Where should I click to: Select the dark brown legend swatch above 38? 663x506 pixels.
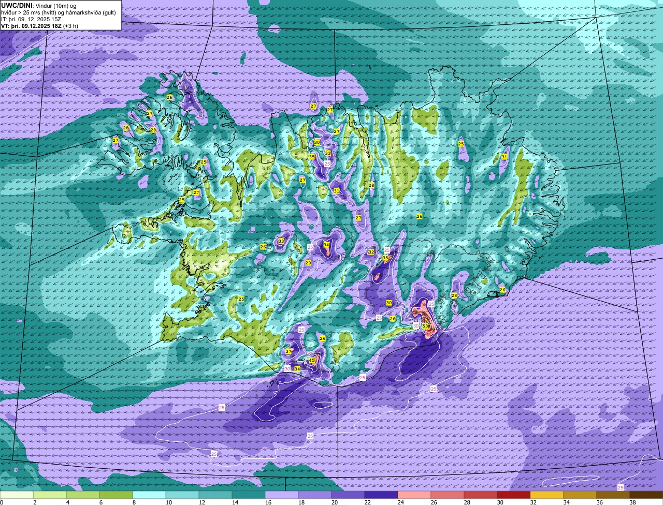pos(646,495)
